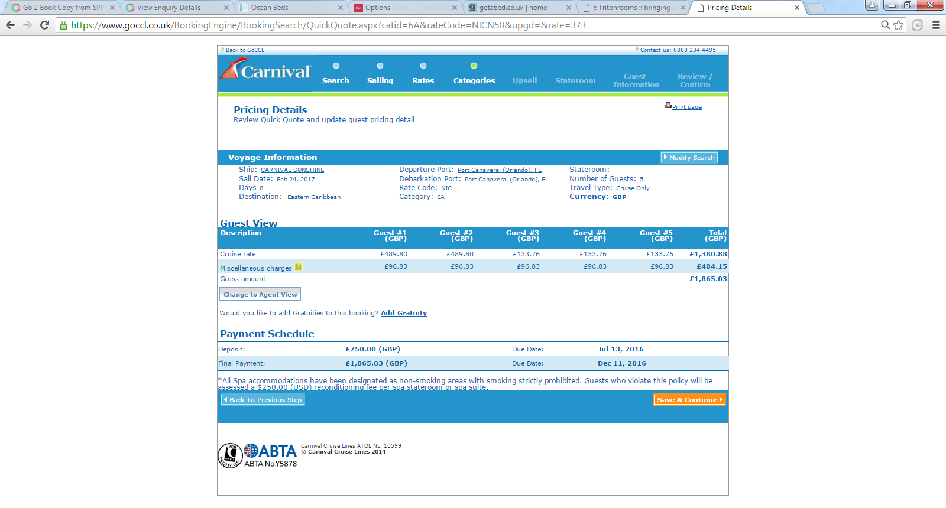The image size is (946, 508).
Task: Click the gross amount £1,865.03 in Guest View
Action: click(x=708, y=279)
